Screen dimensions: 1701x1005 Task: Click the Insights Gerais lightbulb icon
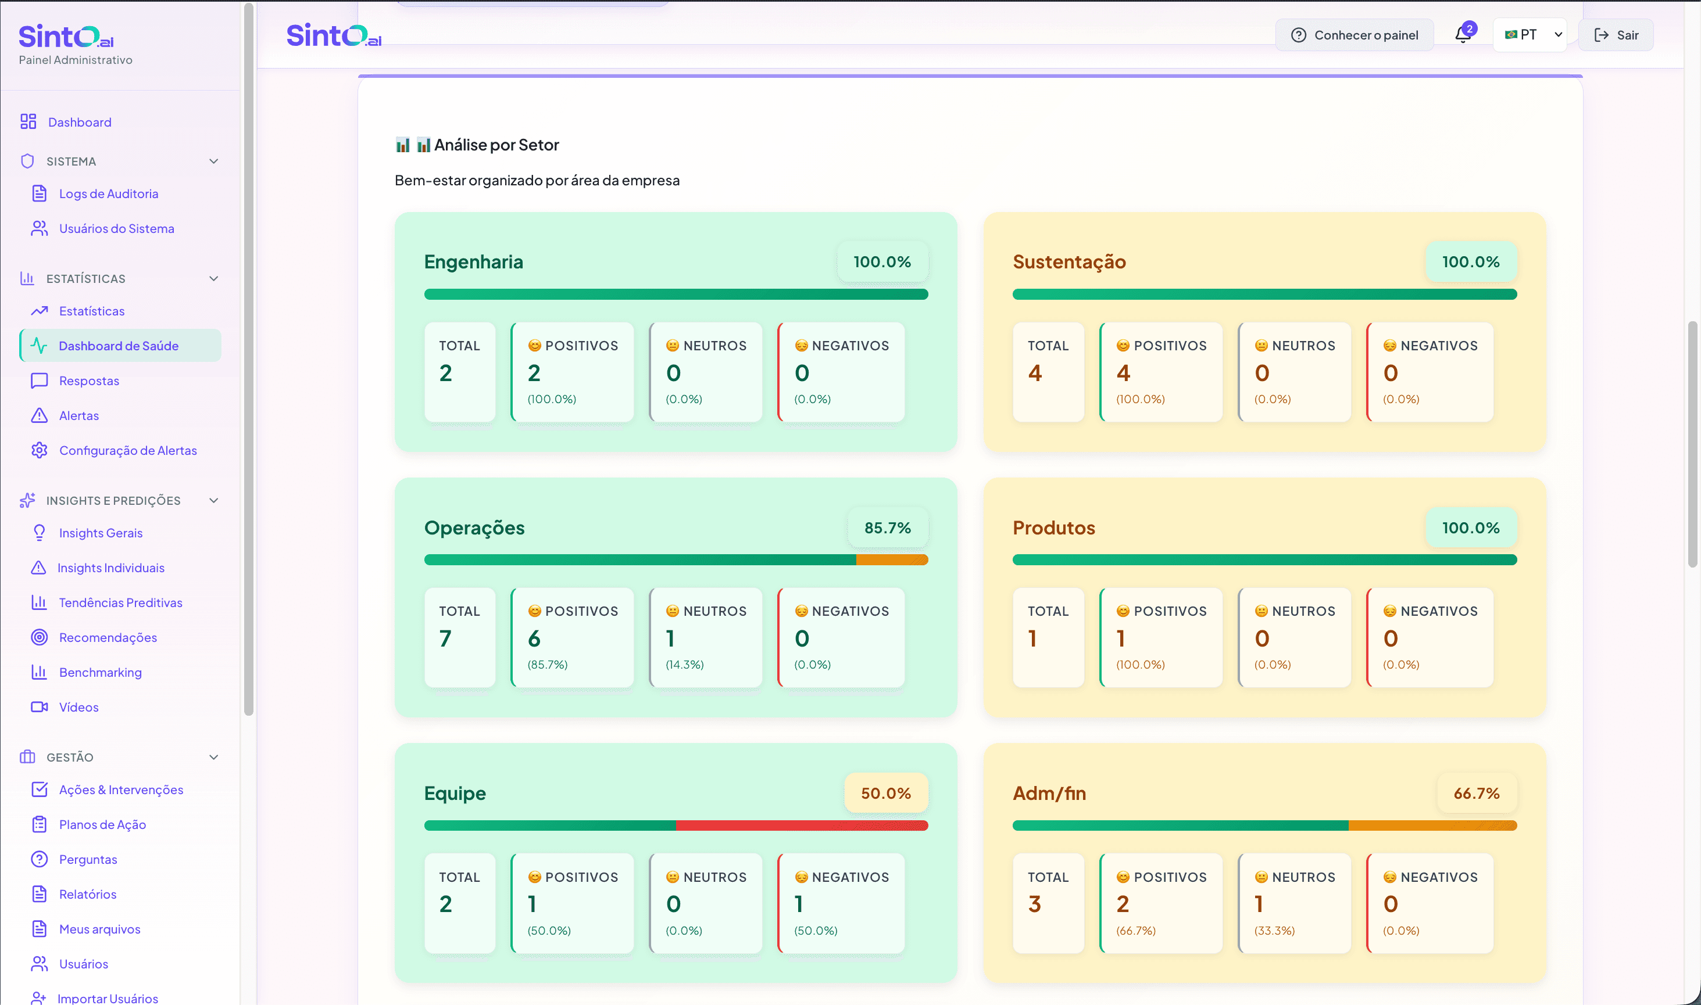pos(40,533)
